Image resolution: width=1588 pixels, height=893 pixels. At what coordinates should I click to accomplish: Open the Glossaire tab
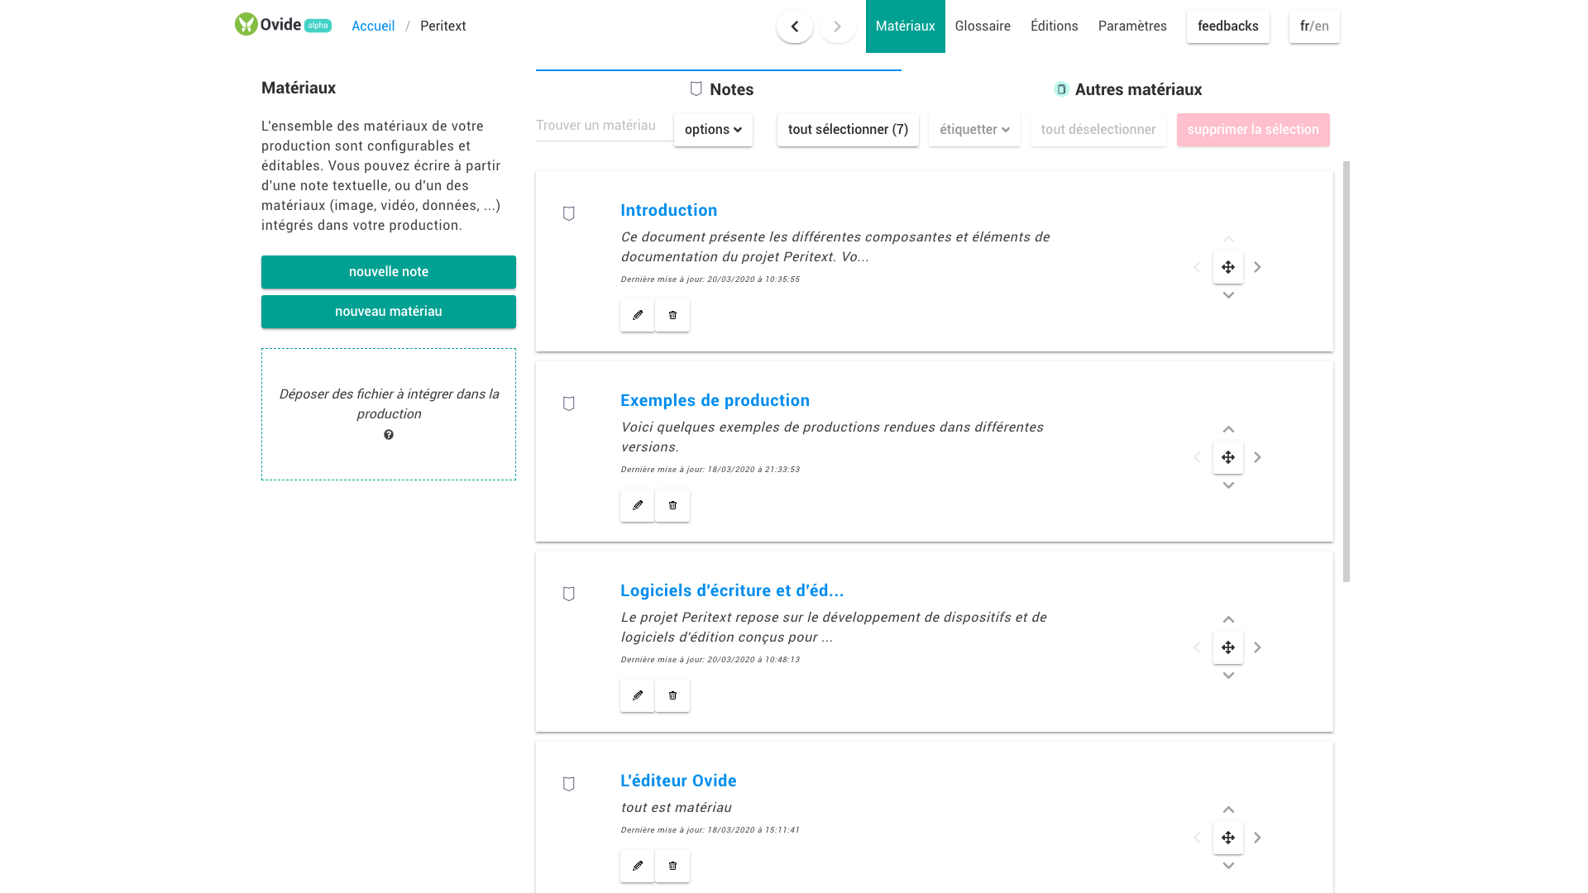tap(983, 26)
